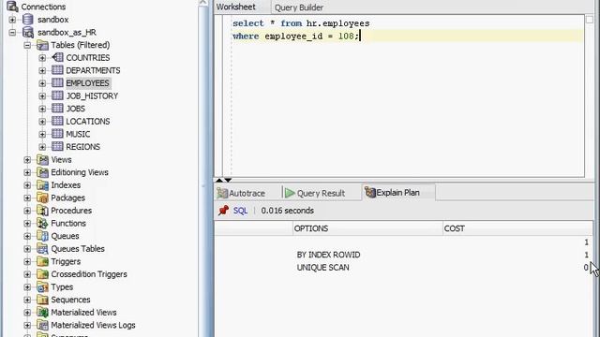Click the Connections panel vertical scrollbar

[202, 168]
